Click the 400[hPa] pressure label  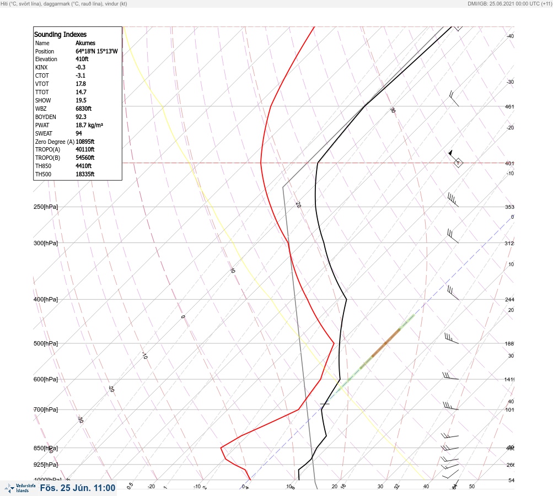(x=46, y=299)
